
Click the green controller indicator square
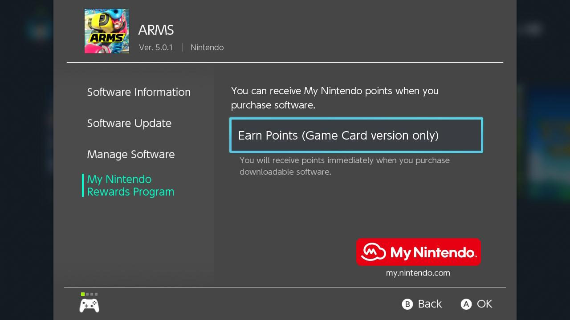pyautogui.click(x=82, y=294)
